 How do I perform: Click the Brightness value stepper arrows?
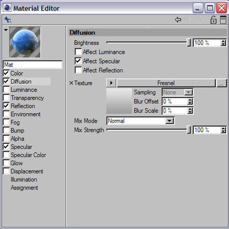coord(223,43)
